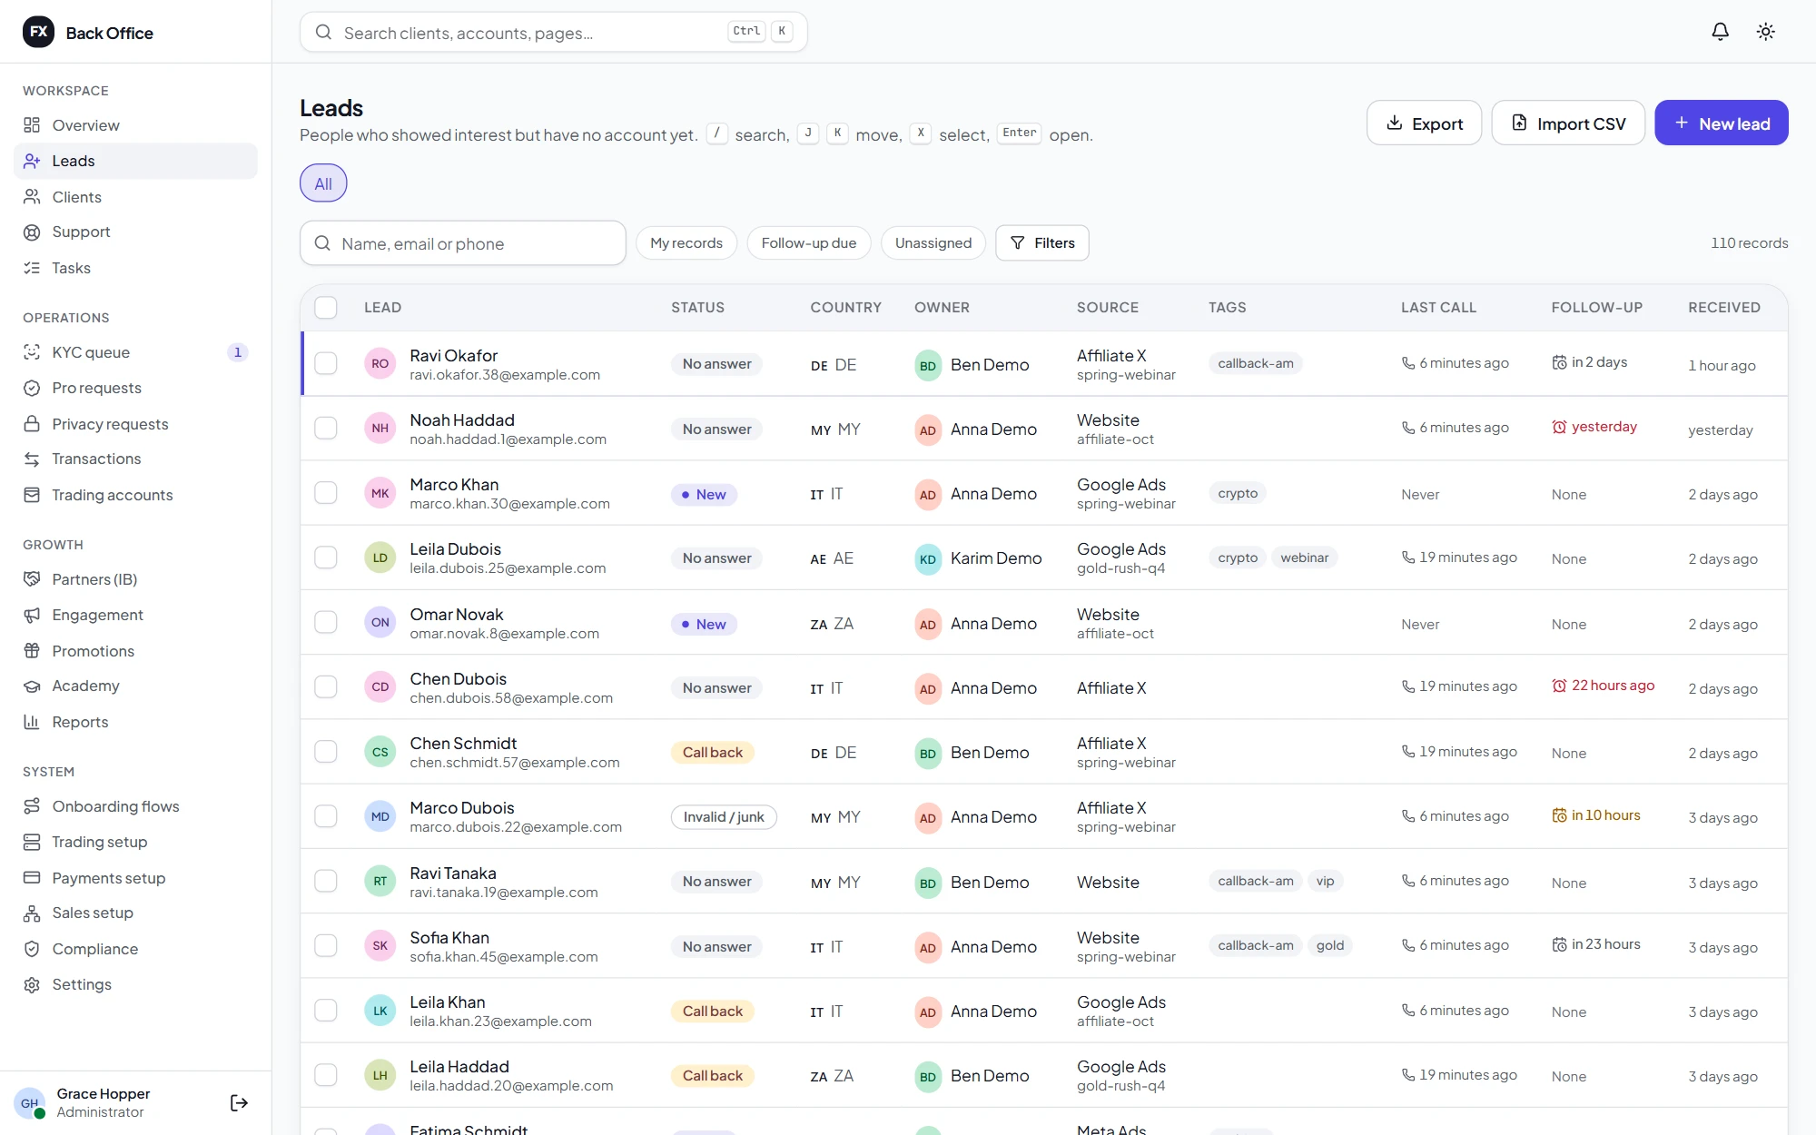The image size is (1816, 1135).
Task: Export the leads list
Action: [x=1424, y=123]
